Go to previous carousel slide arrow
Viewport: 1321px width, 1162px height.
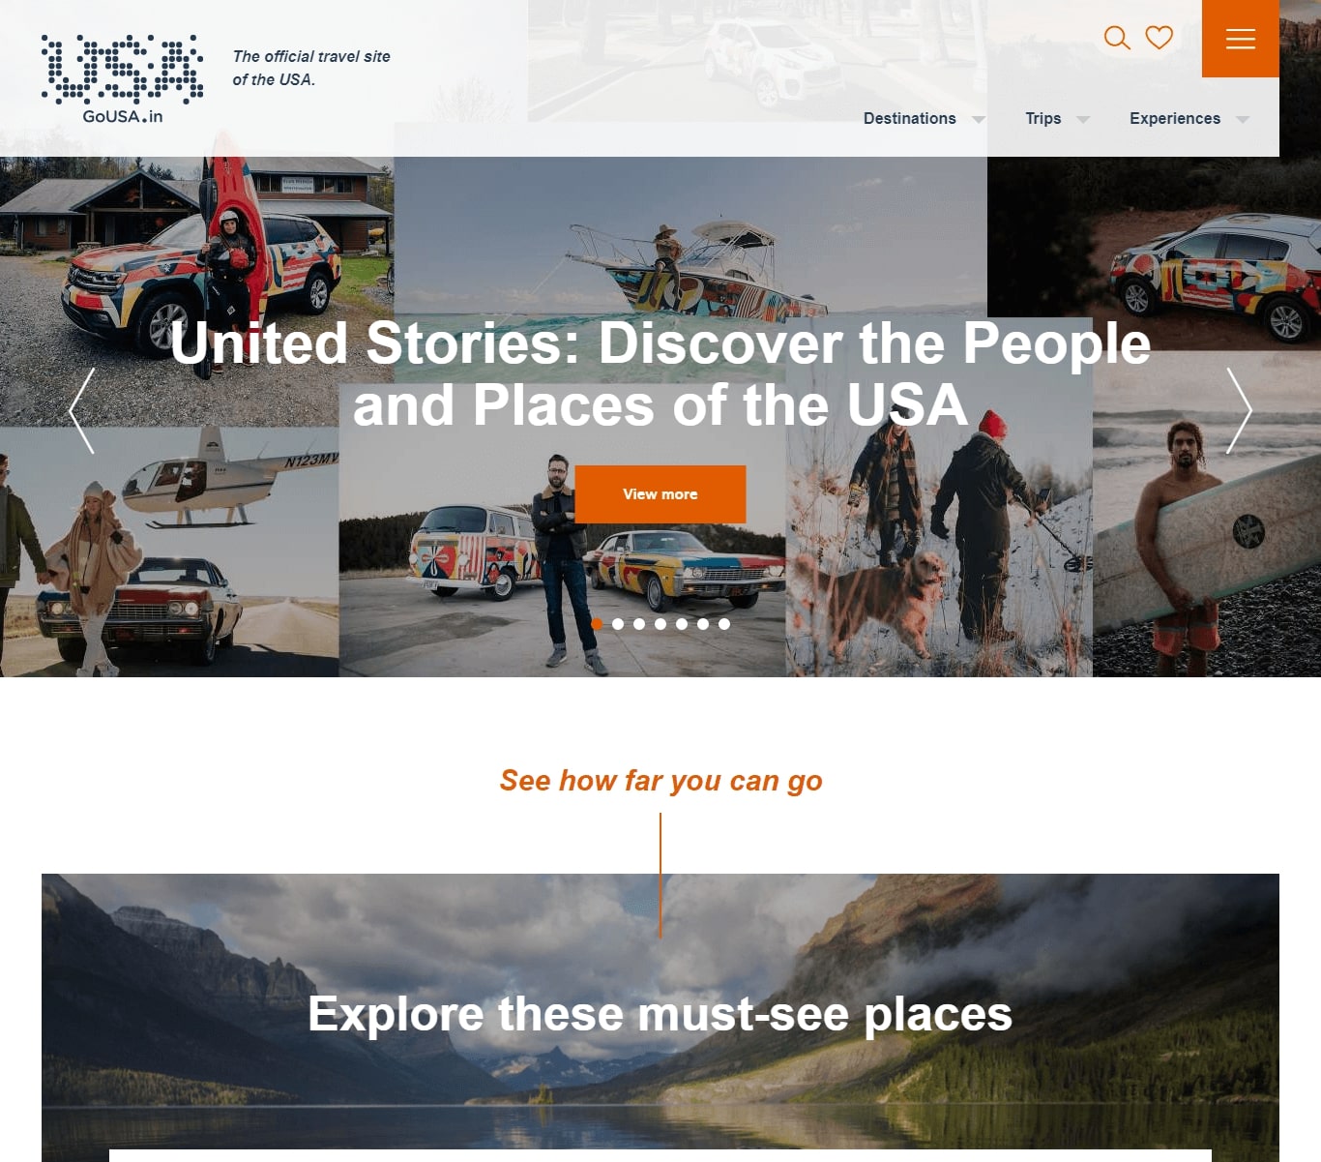[x=82, y=411]
